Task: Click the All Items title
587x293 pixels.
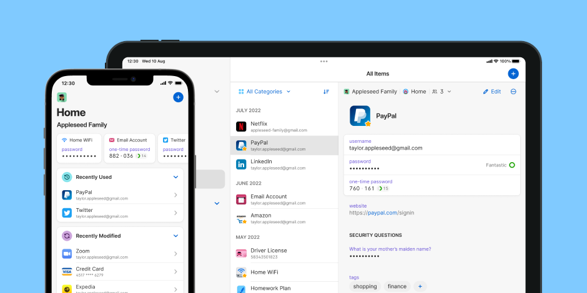Action: coord(378,74)
